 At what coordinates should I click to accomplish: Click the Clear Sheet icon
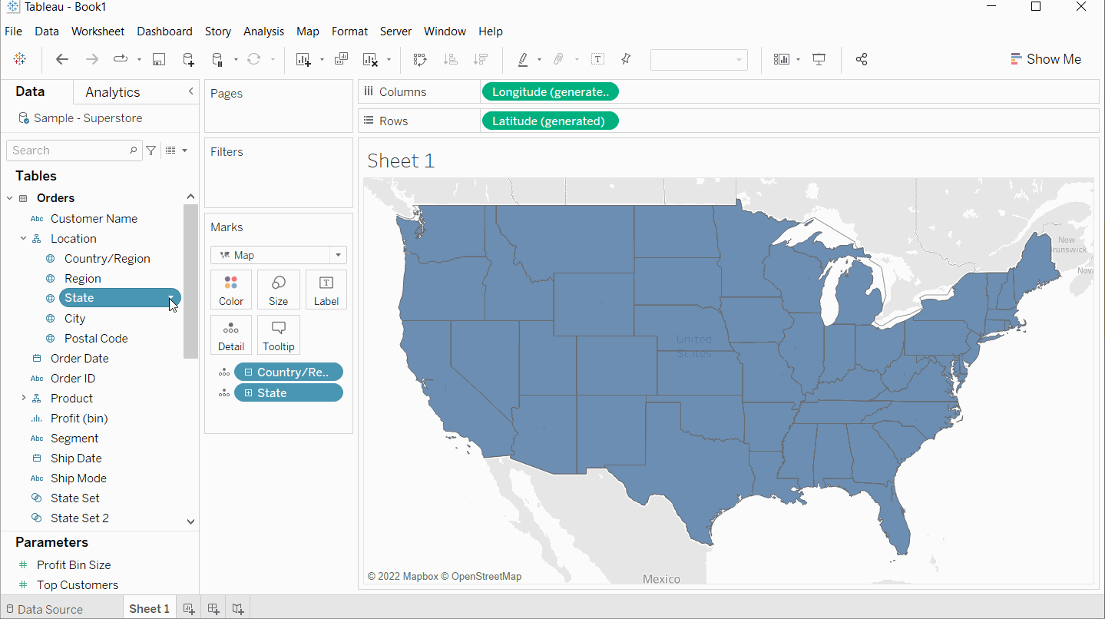(x=370, y=59)
